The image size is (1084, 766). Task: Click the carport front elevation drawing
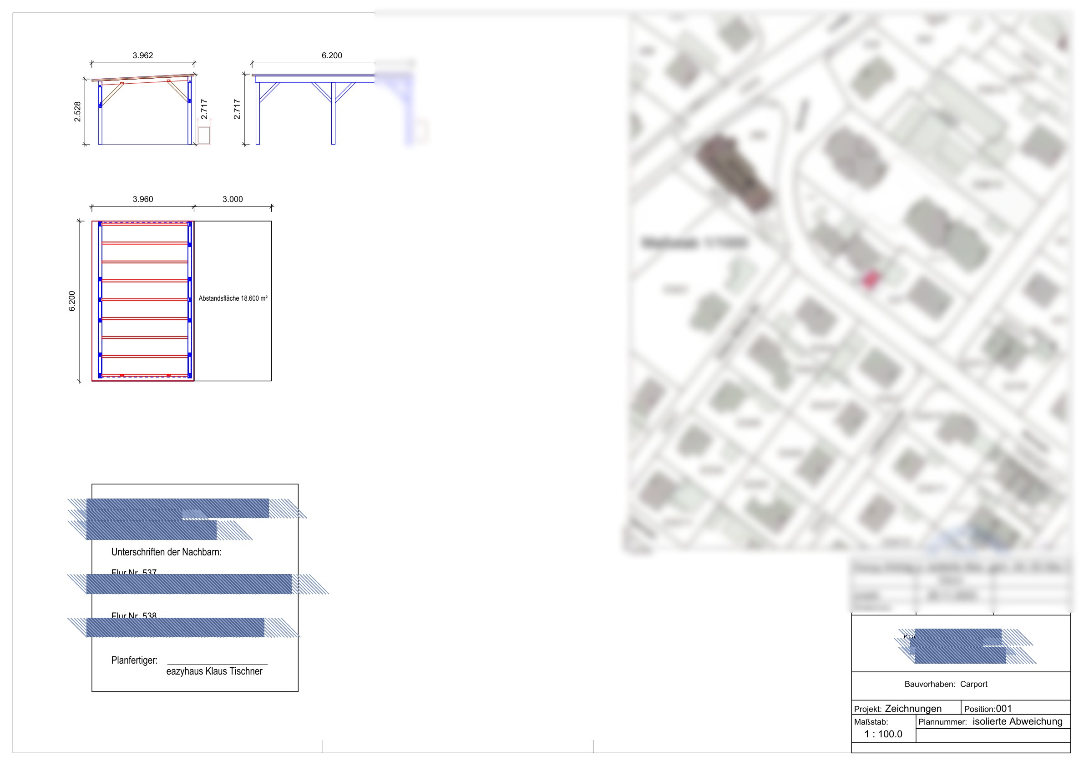pos(144,111)
